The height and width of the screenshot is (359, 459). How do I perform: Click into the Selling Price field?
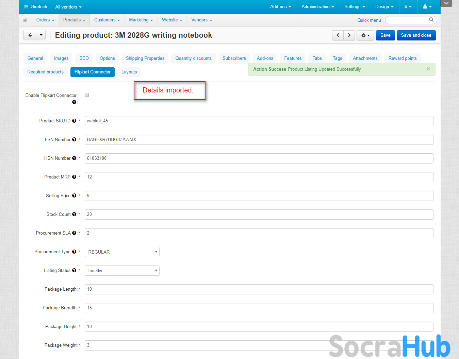pyautogui.click(x=259, y=196)
